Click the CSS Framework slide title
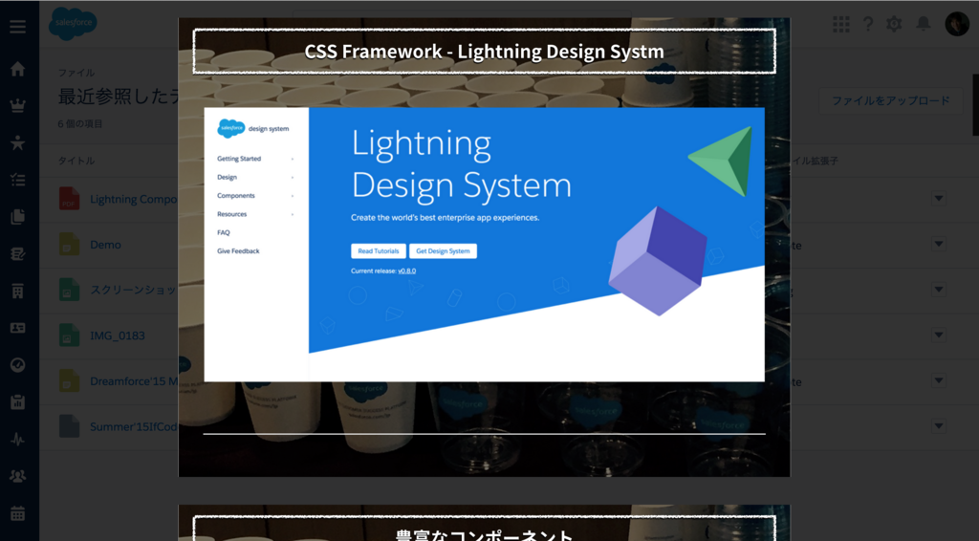 point(484,52)
